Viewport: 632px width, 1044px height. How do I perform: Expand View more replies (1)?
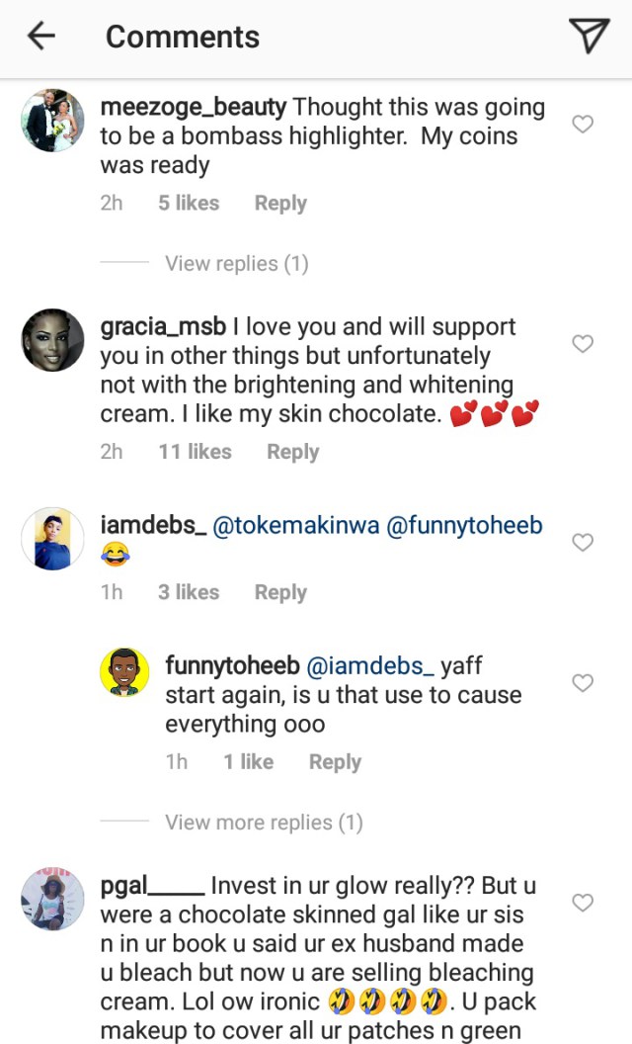point(264,822)
